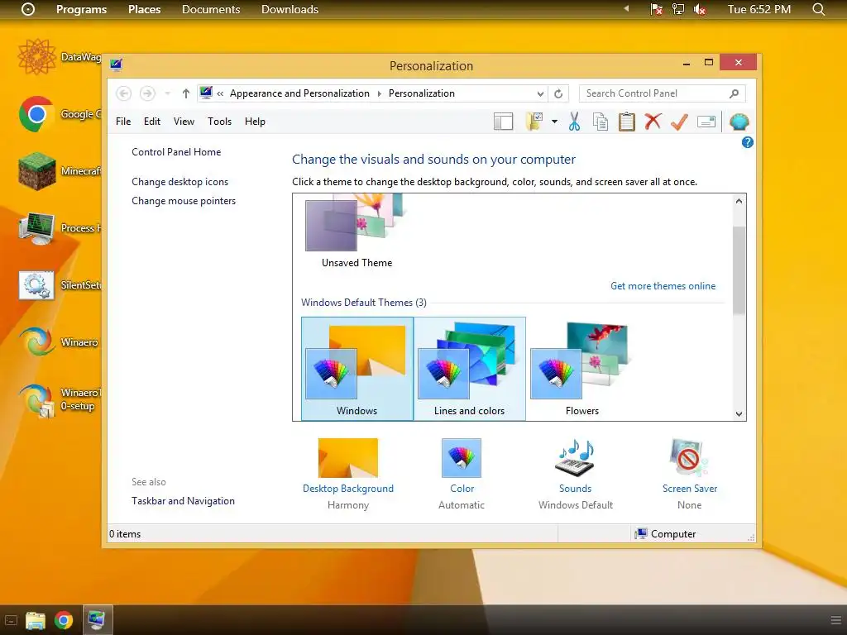The image size is (847, 635).
Task: Open Change mouse pointers link
Action: [x=184, y=200]
